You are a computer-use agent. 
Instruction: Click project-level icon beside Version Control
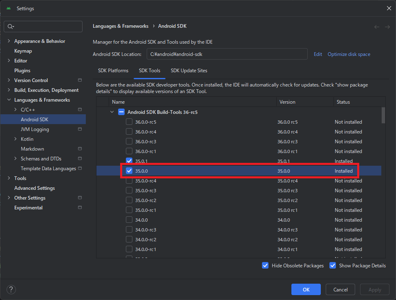[x=80, y=80]
